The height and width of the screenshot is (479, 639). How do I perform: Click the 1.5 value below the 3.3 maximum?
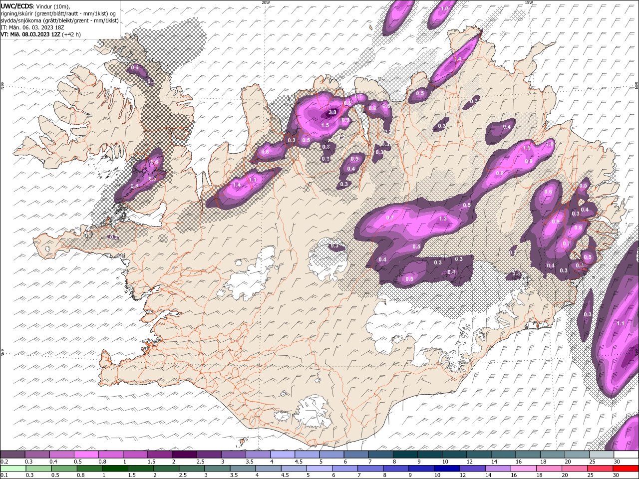pyautogui.click(x=325, y=125)
